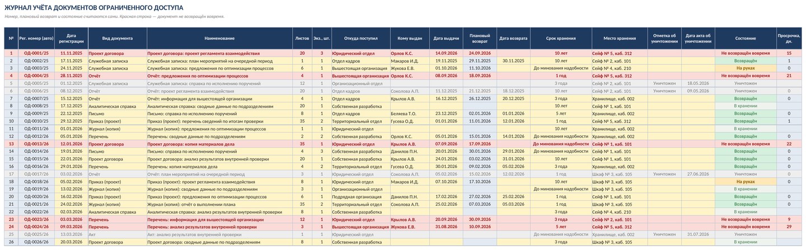Click the 'Просрочка, дн.' column header

tap(789, 39)
